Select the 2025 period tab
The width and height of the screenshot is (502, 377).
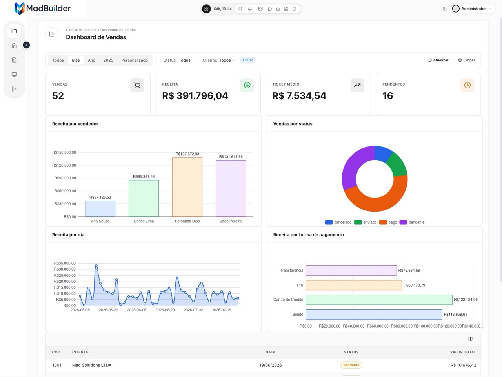tap(108, 60)
